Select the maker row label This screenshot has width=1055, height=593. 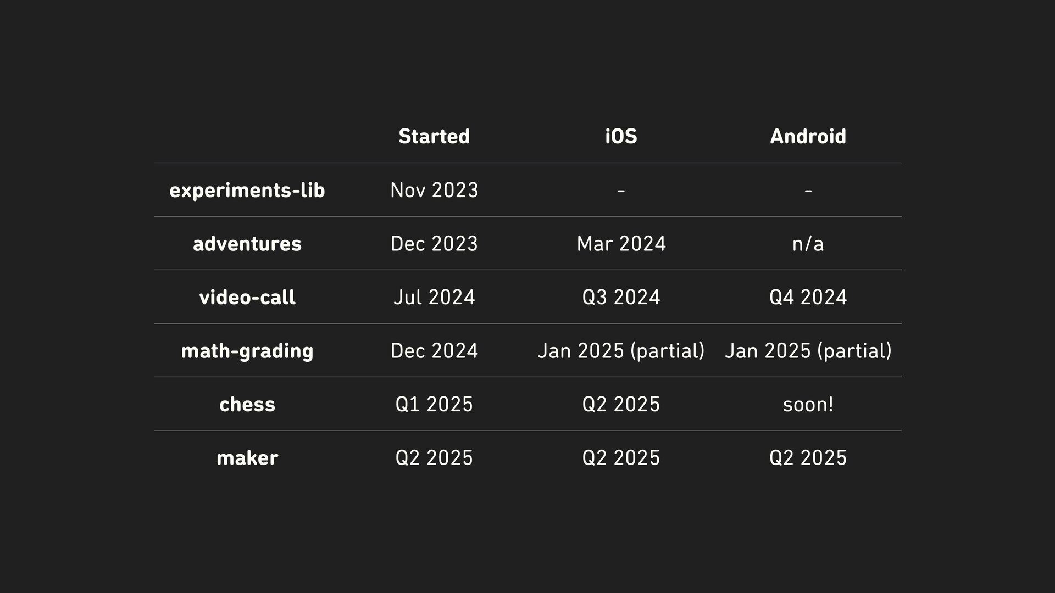[x=247, y=457]
